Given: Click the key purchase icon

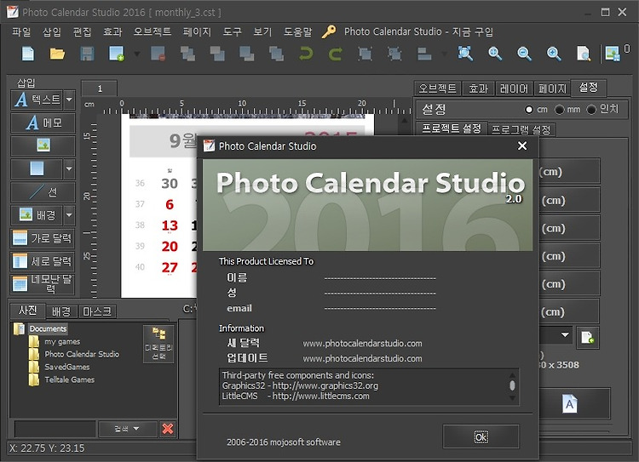Looking at the screenshot, I should pos(329,31).
